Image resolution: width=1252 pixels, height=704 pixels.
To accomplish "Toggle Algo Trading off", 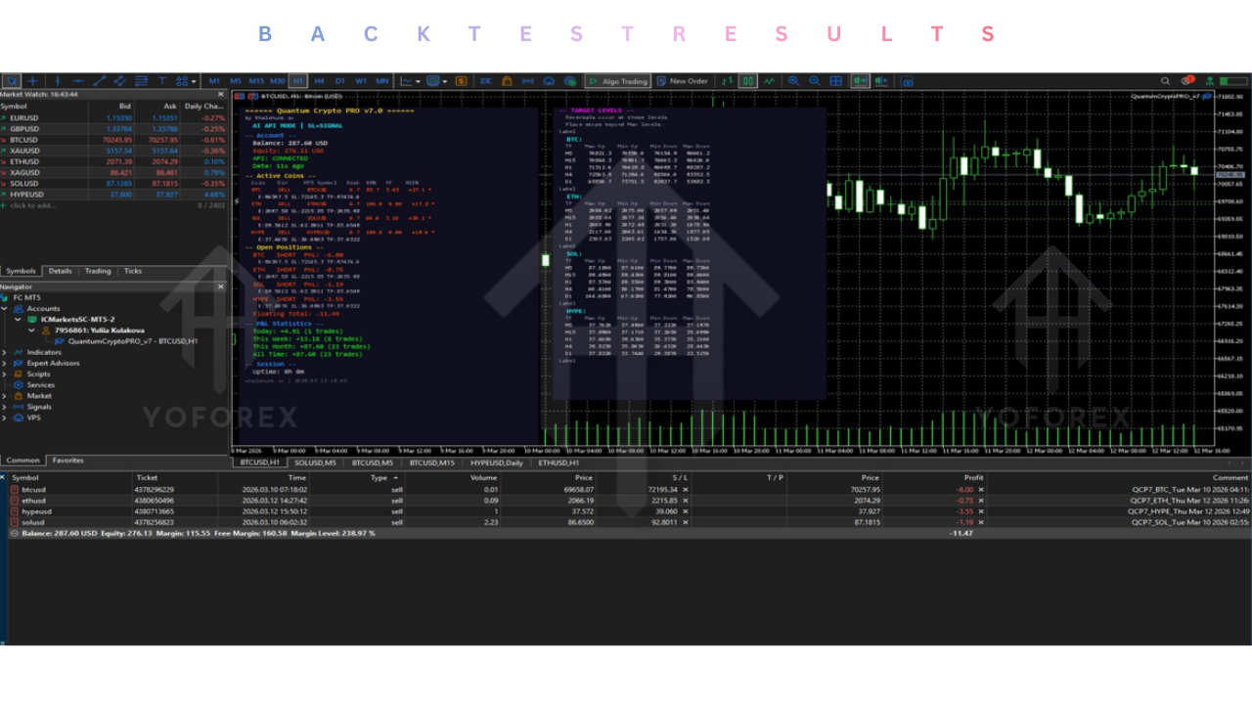I will coord(616,81).
